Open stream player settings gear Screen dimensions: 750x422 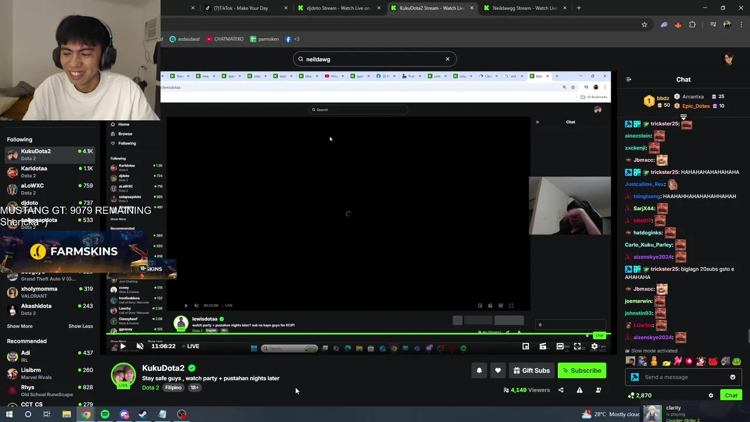(x=595, y=346)
